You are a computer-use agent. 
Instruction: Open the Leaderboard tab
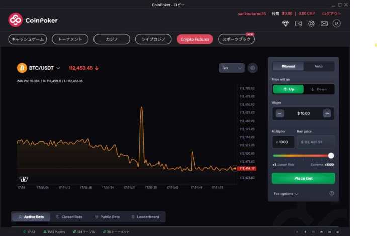(x=145, y=217)
